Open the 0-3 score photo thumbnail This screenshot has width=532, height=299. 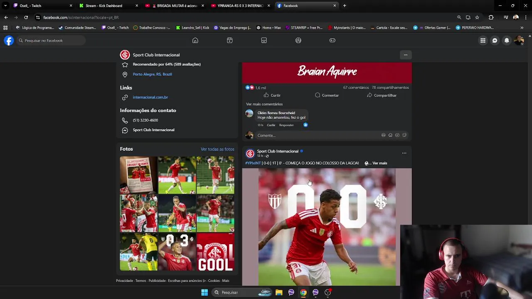177,252
